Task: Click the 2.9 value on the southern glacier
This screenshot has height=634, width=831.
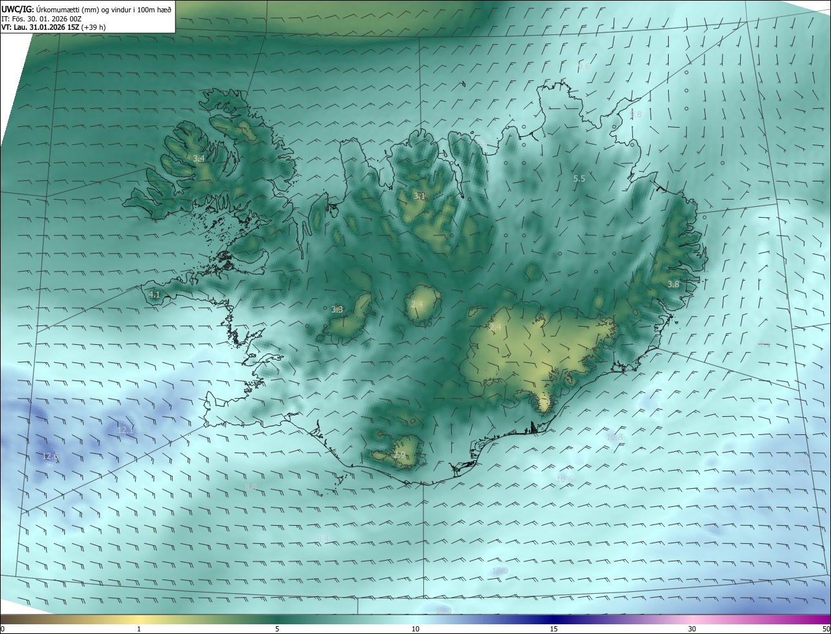Action: click(x=399, y=455)
